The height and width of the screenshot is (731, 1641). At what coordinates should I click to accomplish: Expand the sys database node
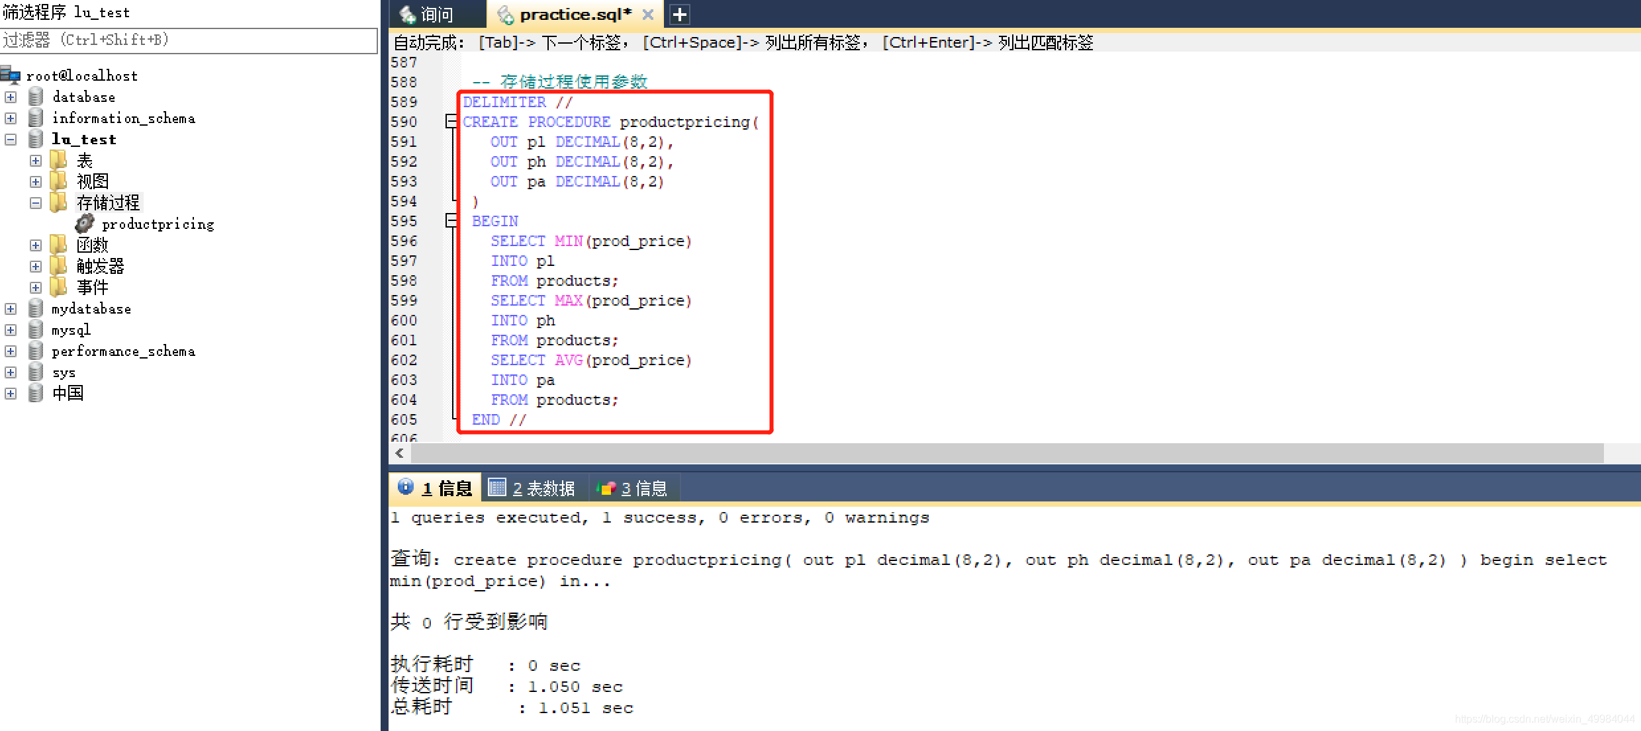tap(11, 372)
